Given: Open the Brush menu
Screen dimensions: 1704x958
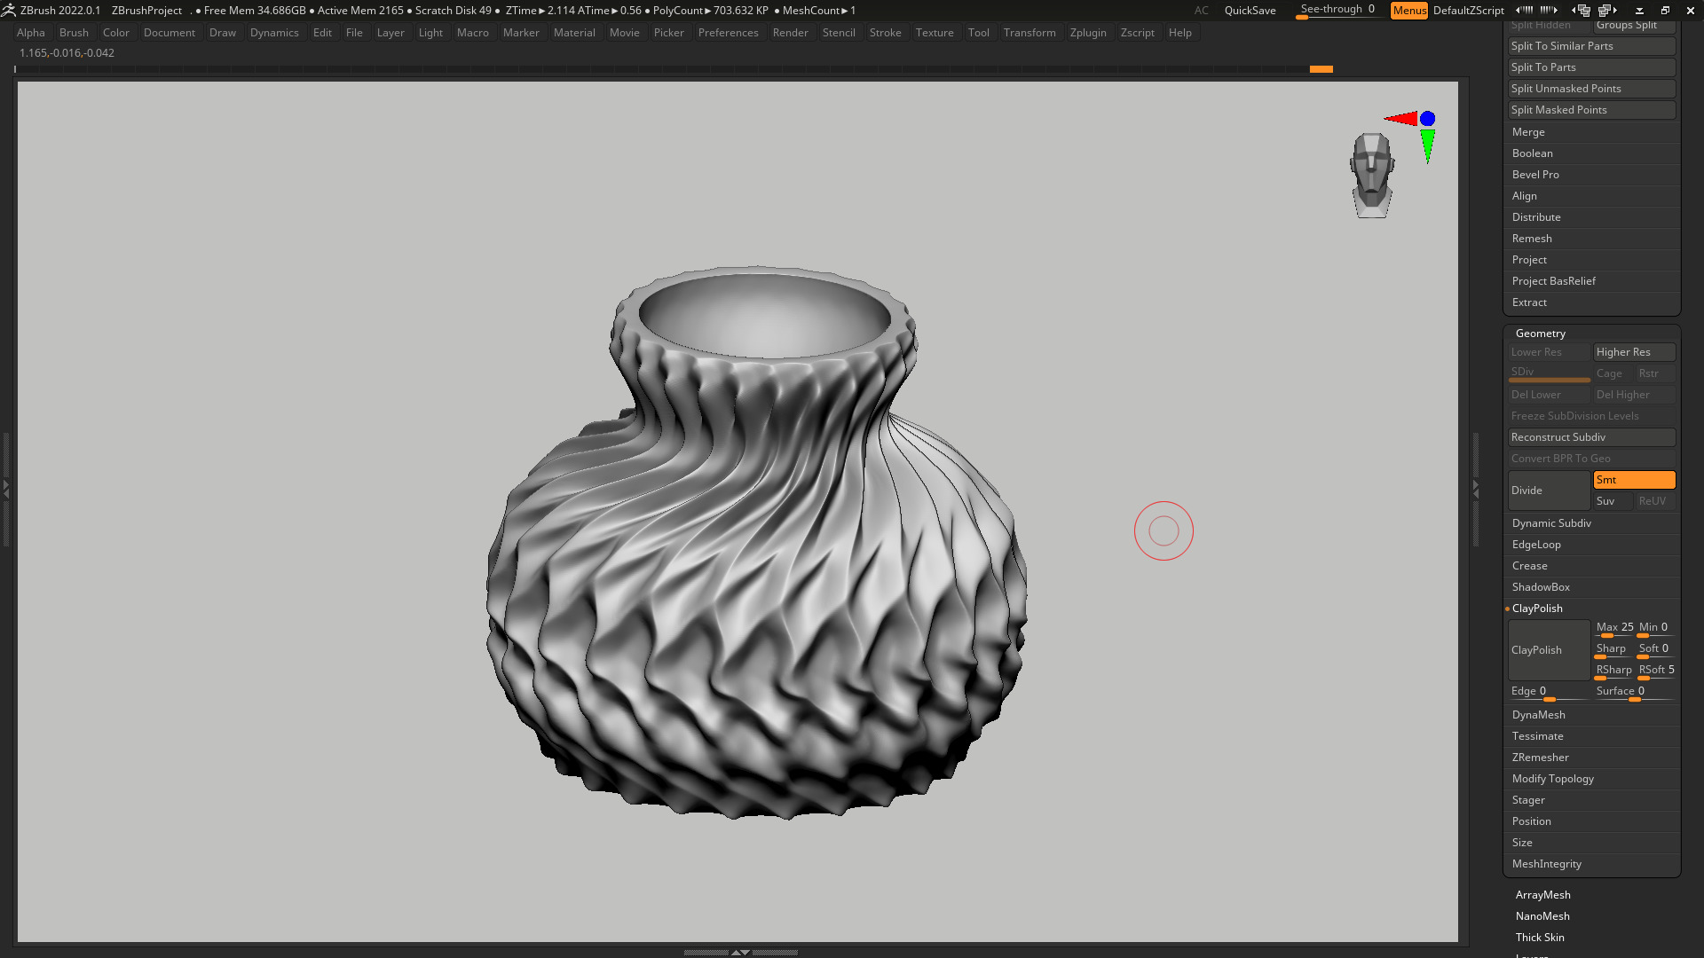Looking at the screenshot, I should pyautogui.click(x=74, y=33).
